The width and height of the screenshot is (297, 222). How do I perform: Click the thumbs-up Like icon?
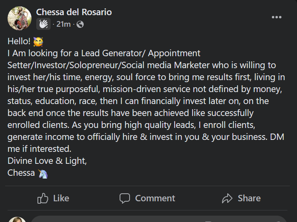tap(43, 198)
